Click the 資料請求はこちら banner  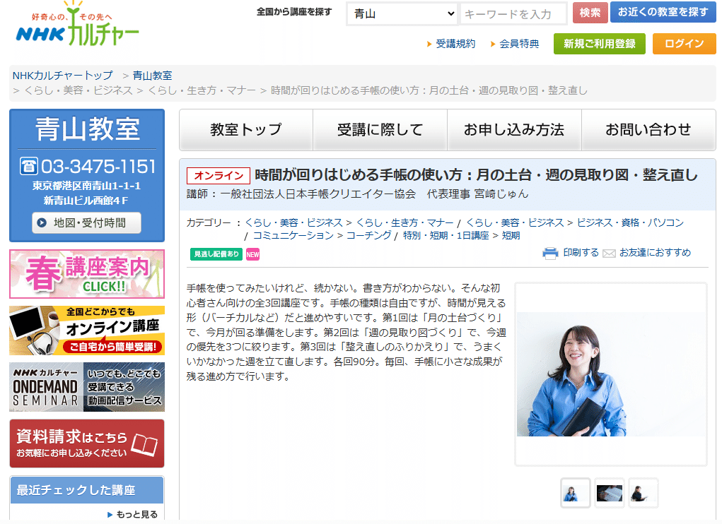point(87,443)
